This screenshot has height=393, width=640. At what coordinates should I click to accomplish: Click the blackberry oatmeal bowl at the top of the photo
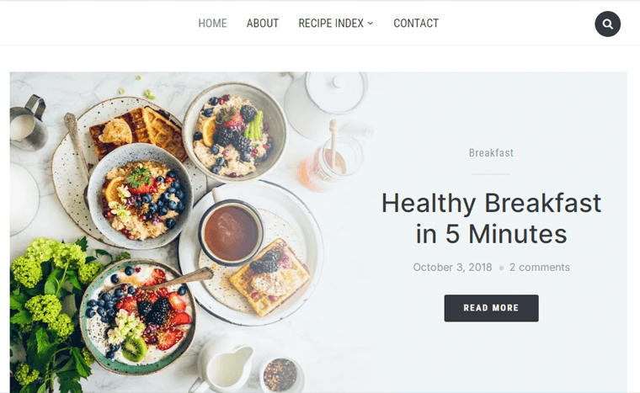pyautogui.click(x=235, y=131)
